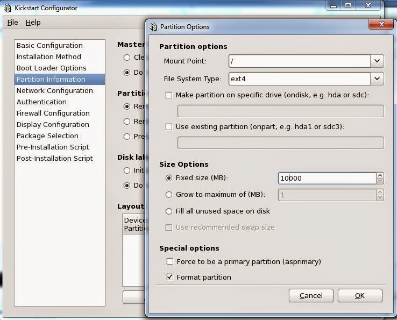Increase the Fixed size value with up arrow
This screenshot has width=397, height=320.
click(x=380, y=175)
